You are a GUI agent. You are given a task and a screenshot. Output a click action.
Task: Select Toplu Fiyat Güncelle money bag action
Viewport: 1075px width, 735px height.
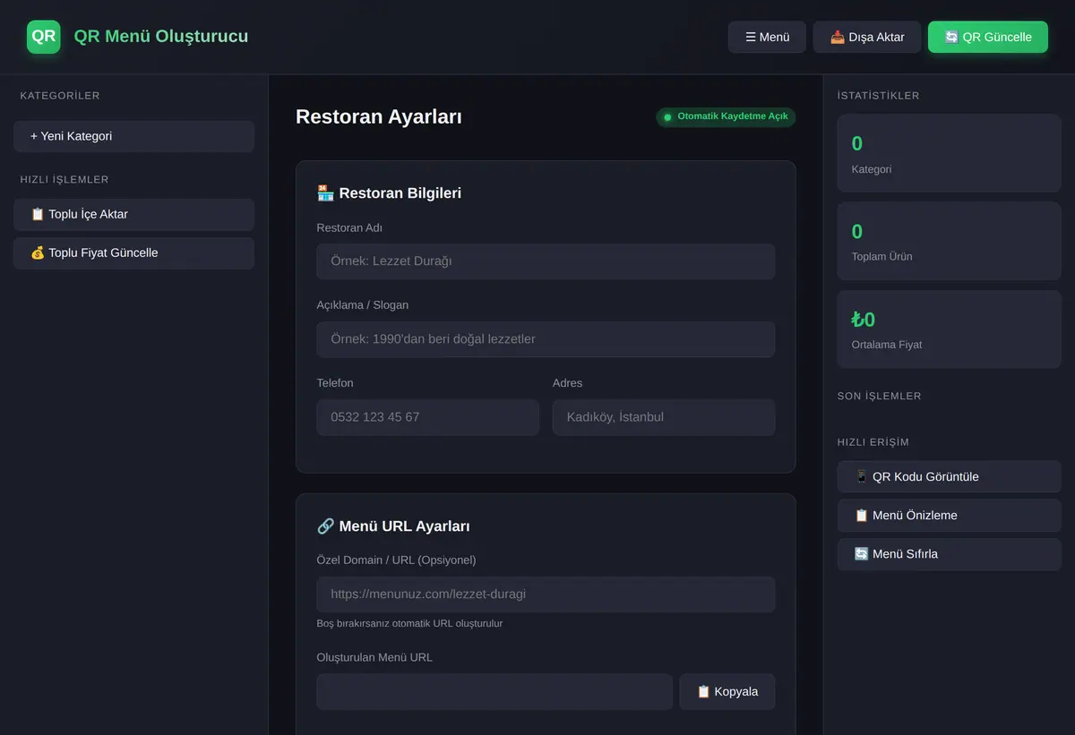(x=134, y=252)
